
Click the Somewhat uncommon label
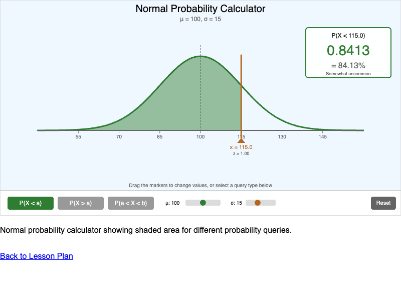click(348, 73)
